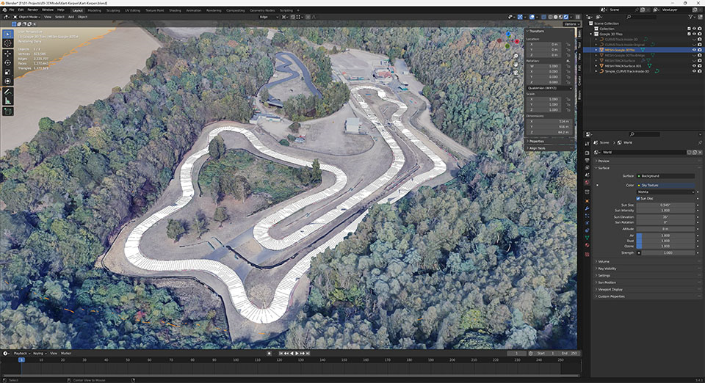Image resolution: width=705 pixels, height=383 pixels.
Task: Open the View Layer properties tab icon
Action: (587, 167)
